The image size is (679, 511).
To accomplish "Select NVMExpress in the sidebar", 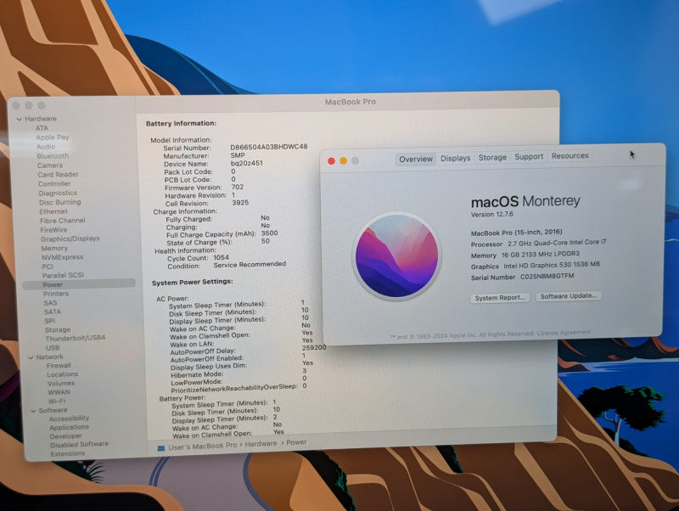I will (62, 257).
